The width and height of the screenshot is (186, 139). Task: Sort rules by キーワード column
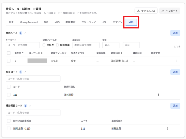36,53
